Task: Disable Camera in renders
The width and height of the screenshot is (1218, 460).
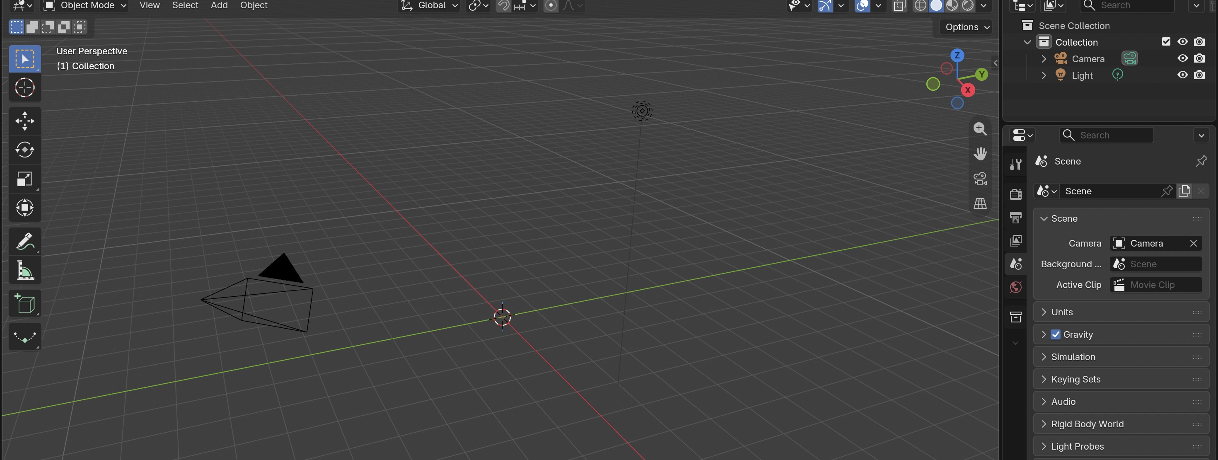Action: coord(1199,58)
